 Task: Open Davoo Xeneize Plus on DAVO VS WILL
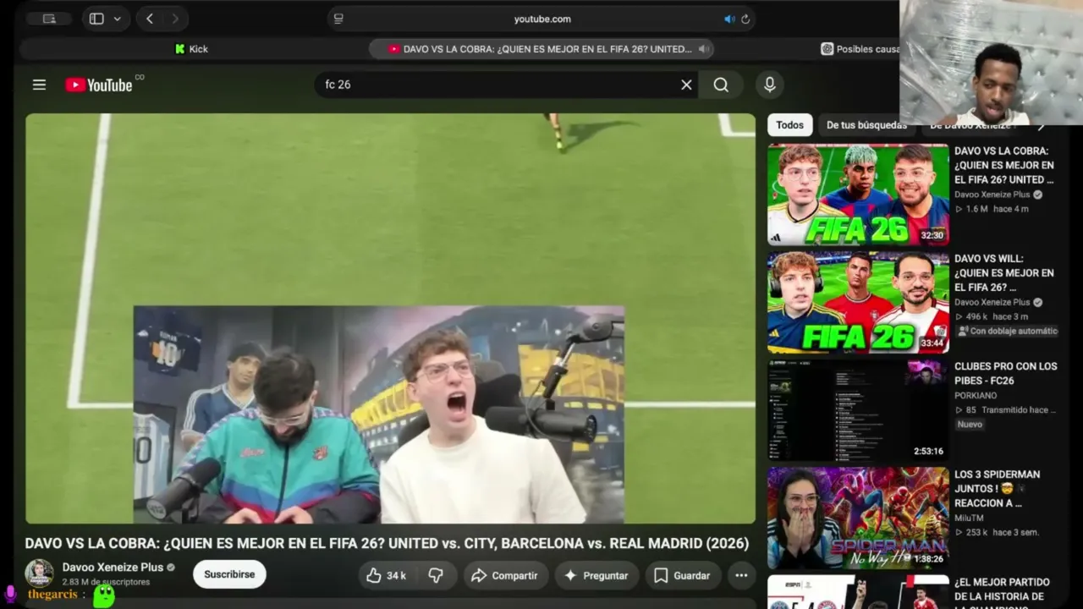click(992, 302)
